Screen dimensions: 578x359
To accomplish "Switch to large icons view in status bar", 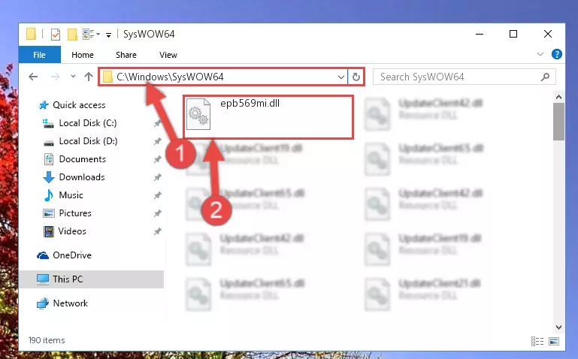I will (554, 341).
